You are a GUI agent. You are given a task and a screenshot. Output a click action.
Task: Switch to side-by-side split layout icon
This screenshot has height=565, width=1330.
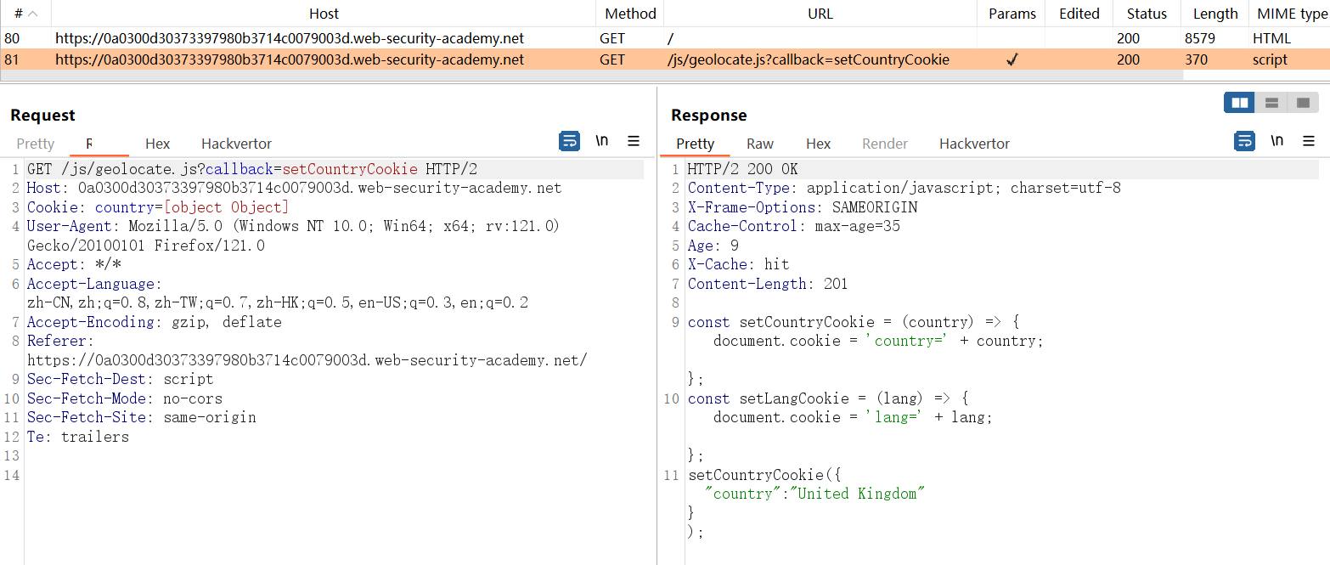[x=1240, y=103]
